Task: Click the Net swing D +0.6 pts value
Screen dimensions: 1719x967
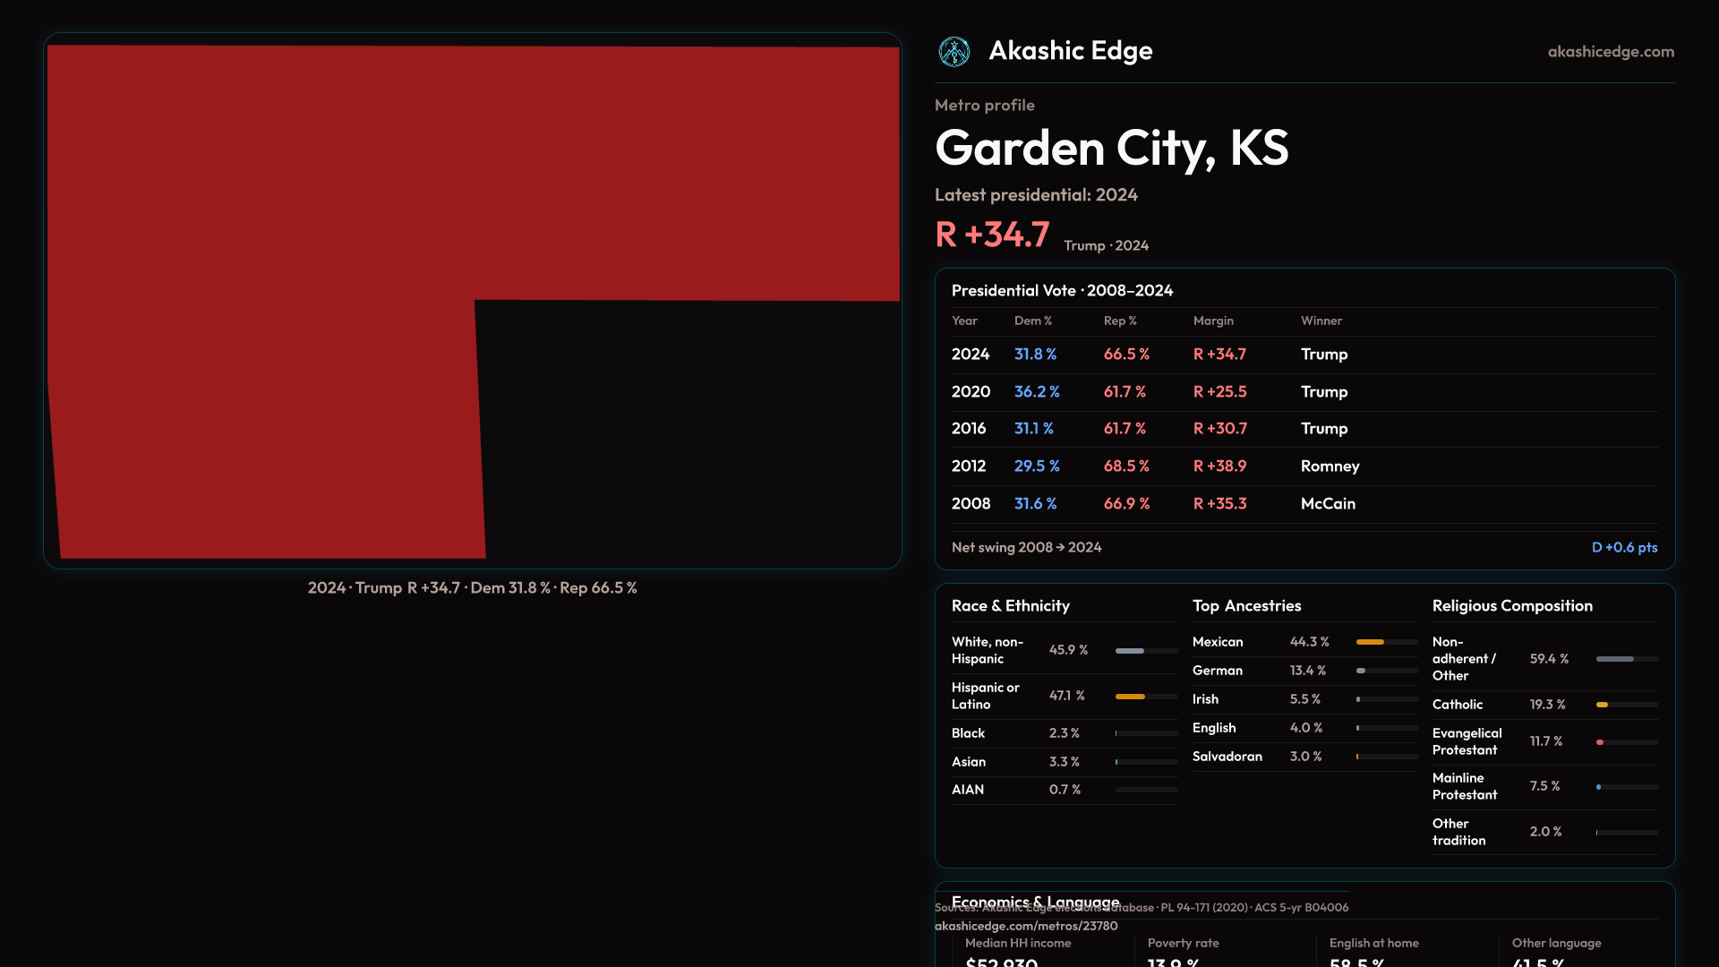Action: 1623,547
